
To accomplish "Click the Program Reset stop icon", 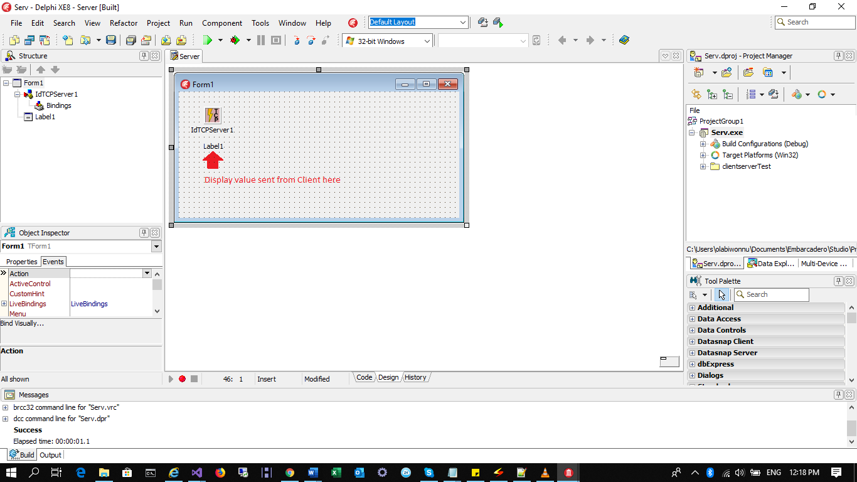I will (276, 40).
